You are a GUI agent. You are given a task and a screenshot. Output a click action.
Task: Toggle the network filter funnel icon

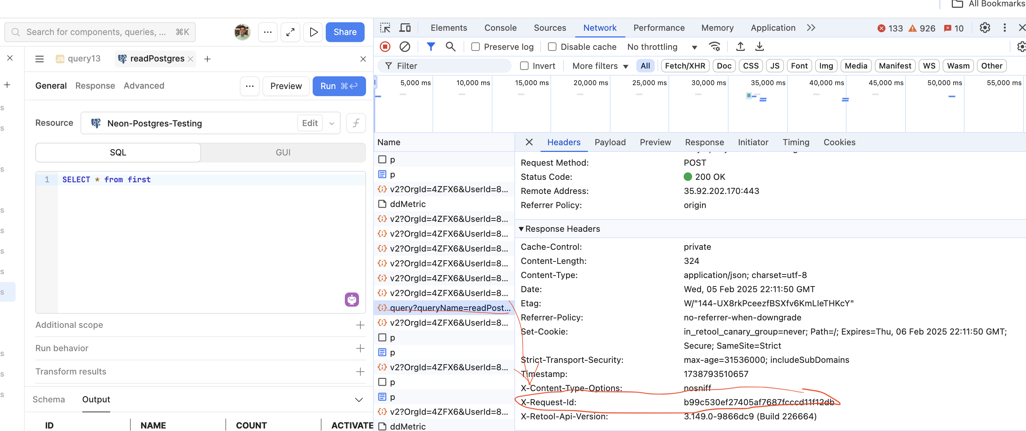coord(431,47)
